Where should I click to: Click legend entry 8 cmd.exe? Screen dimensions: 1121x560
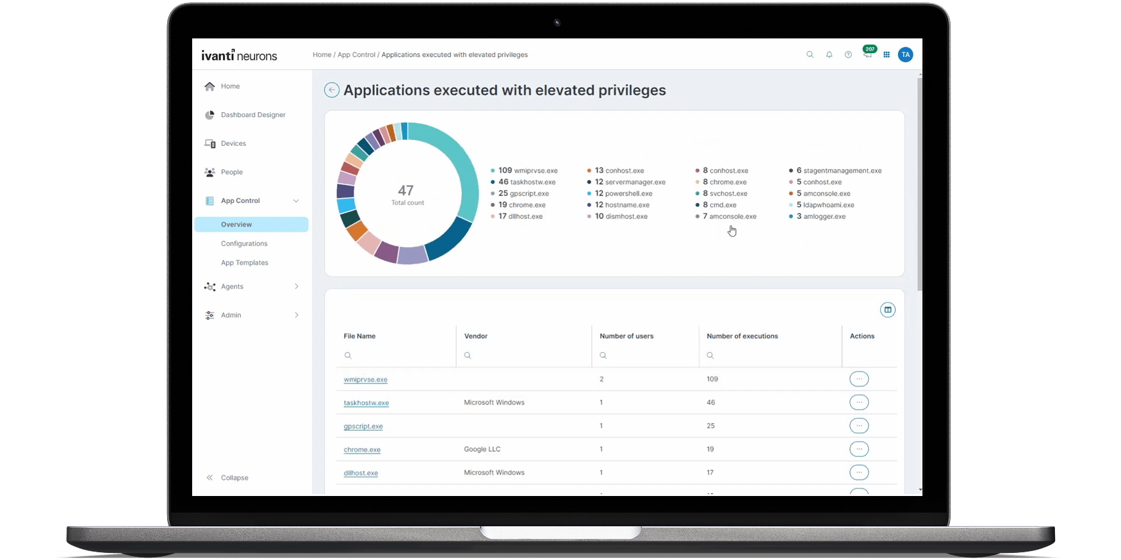pos(716,205)
